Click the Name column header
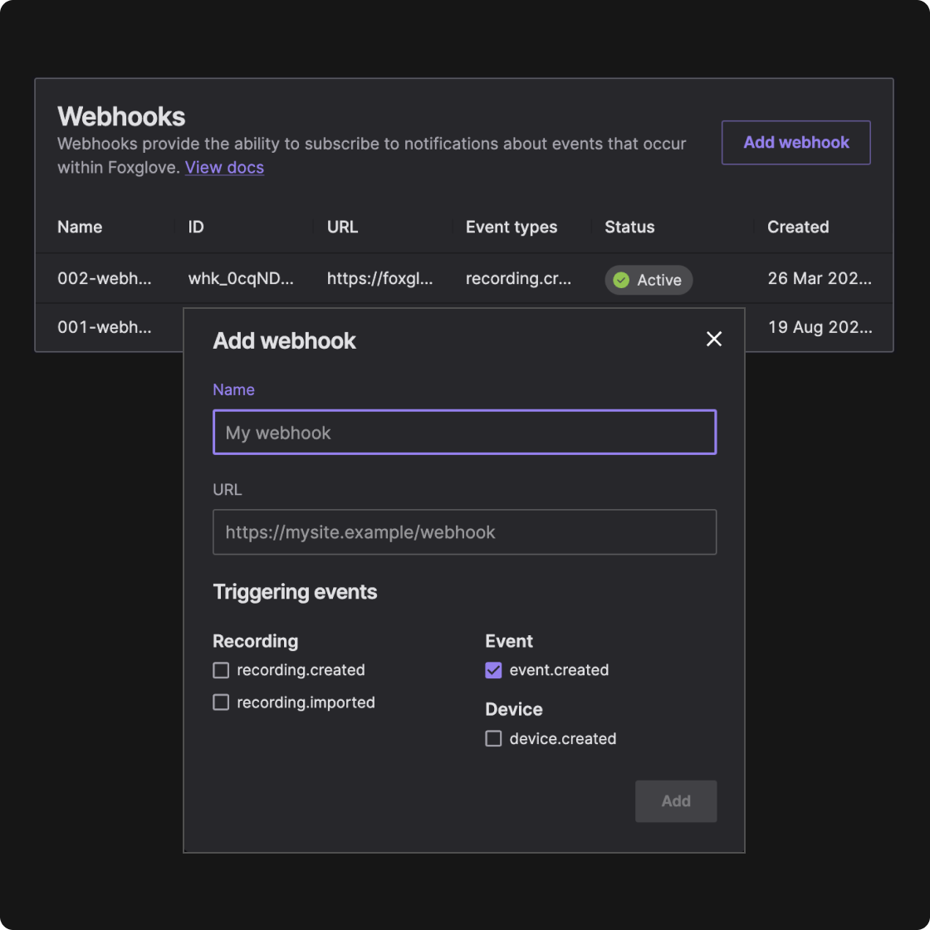 pyautogui.click(x=80, y=227)
